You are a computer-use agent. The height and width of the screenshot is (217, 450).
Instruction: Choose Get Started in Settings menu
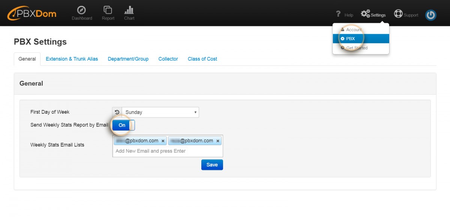[x=357, y=48]
